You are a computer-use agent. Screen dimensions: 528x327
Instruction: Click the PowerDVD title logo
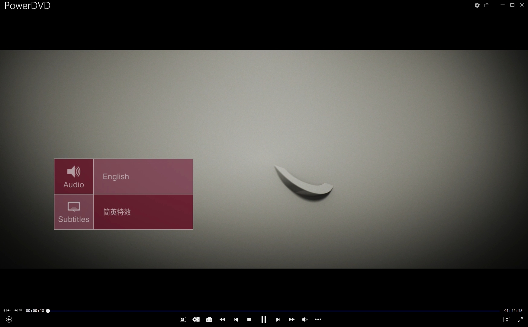pyautogui.click(x=27, y=6)
